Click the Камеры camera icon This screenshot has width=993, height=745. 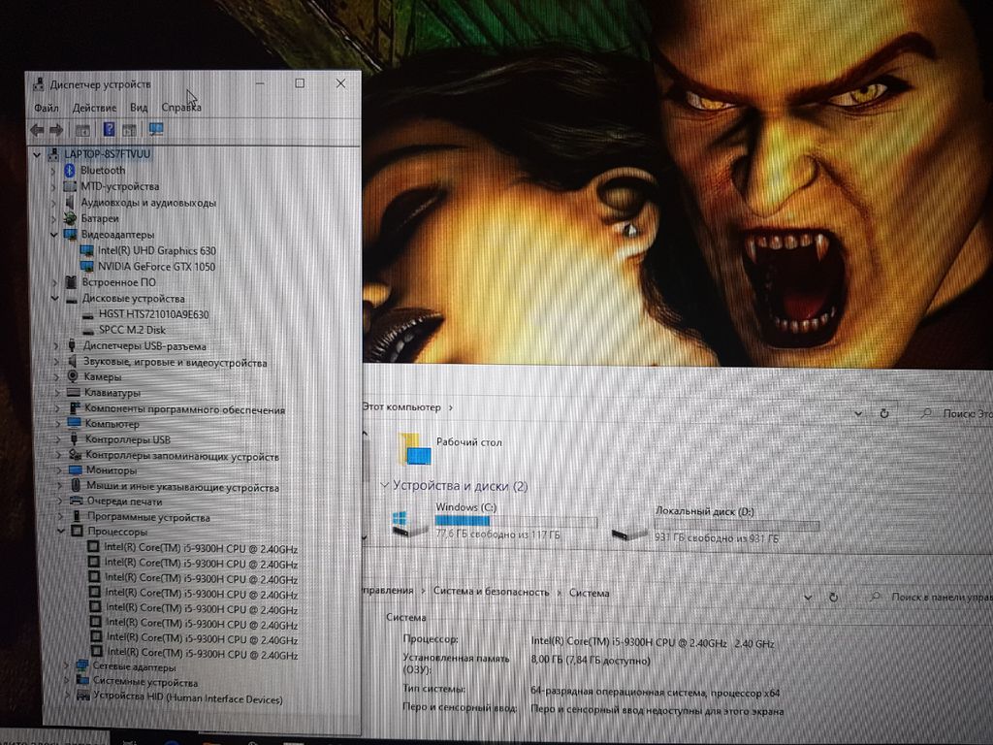coord(74,377)
